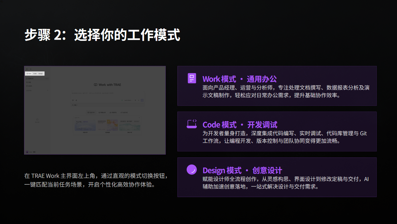The height and width of the screenshot is (224, 397).
Task: Click the heading Code 模式 · 开发调试
Action: point(240,124)
